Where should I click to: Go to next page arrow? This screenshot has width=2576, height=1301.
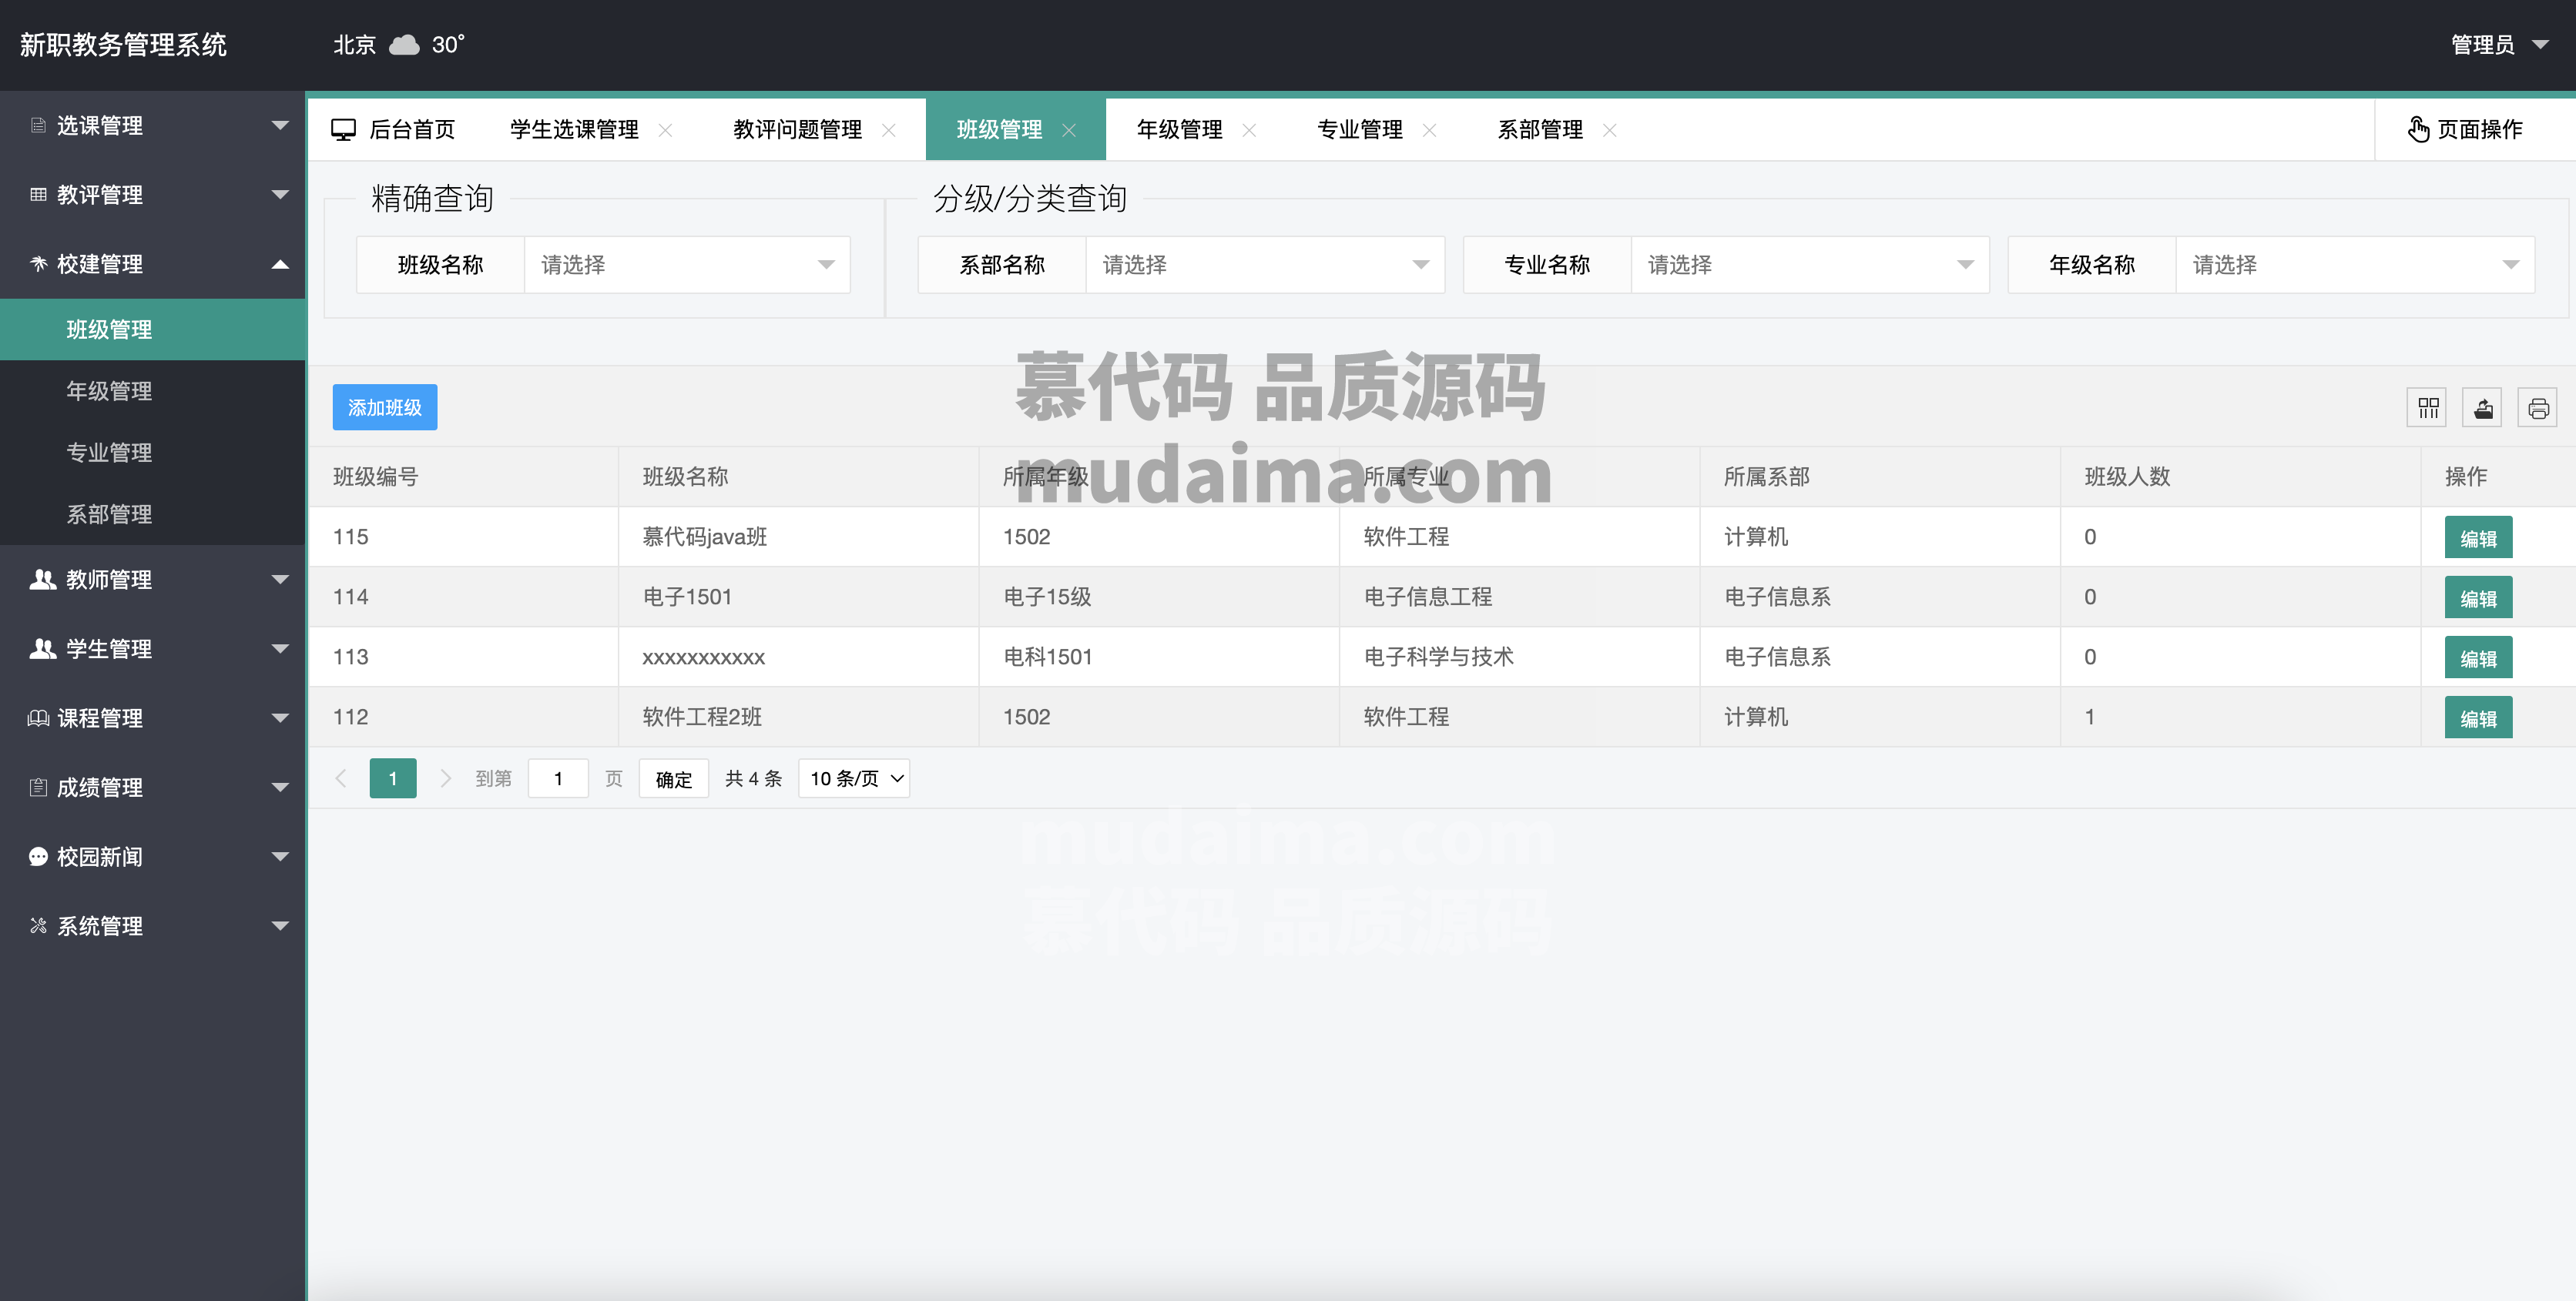(446, 778)
